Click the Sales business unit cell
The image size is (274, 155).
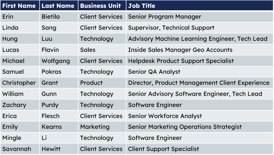pyautogui.click(x=102, y=50)
